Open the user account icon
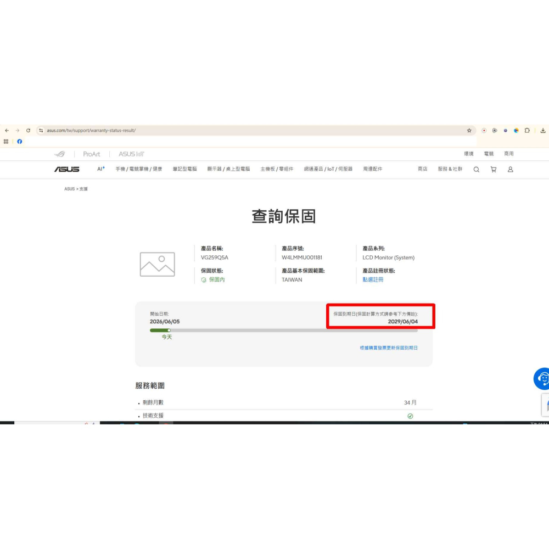 511,170
